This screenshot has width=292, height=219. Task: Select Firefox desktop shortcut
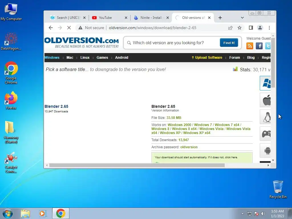[11, 100]
